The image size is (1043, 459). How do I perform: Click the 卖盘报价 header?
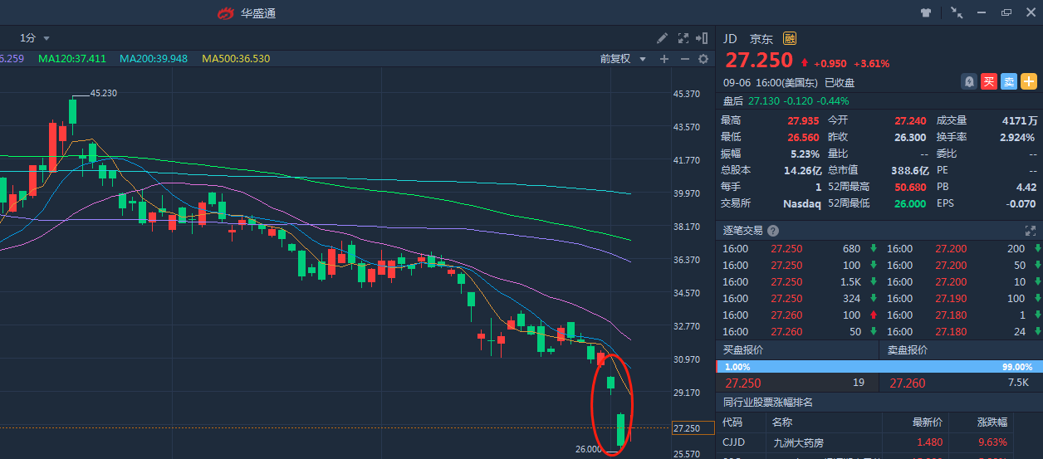(908, 350)
